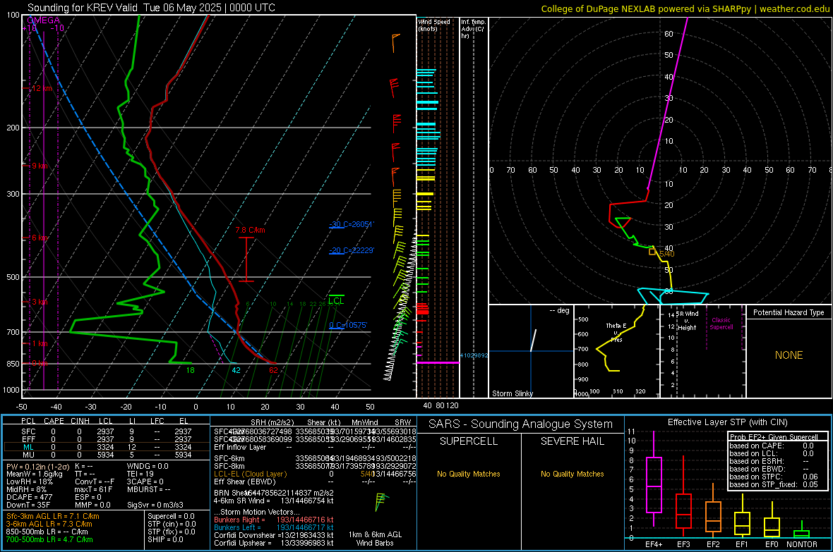Click the 'Corfidi Downshear' entry

point(274,535)
